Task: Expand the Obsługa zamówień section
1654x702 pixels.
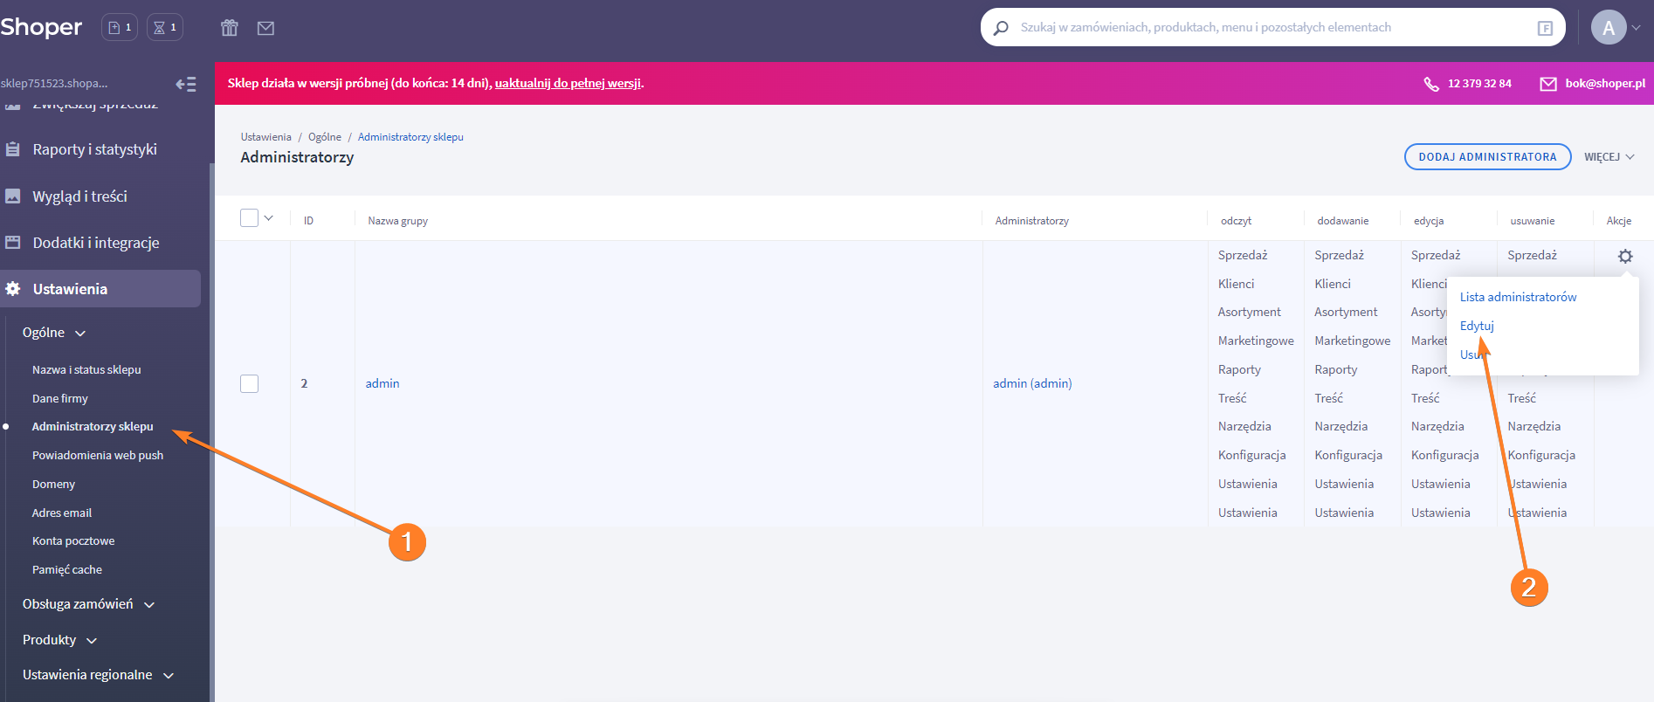Action: pos(88,604)
